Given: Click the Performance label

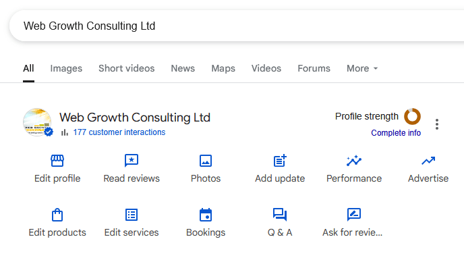Looking at the screenshot, I should 354,178.
